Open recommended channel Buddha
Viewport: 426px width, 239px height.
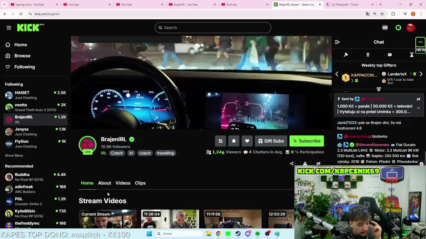tap(35, 177)
